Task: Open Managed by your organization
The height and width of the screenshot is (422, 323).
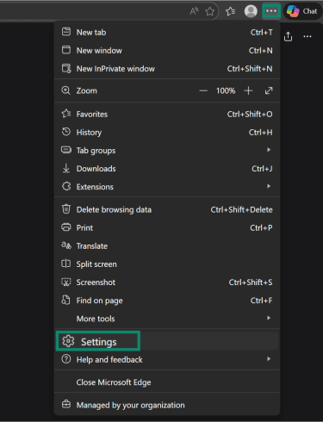Action: [x=167, y=405]
